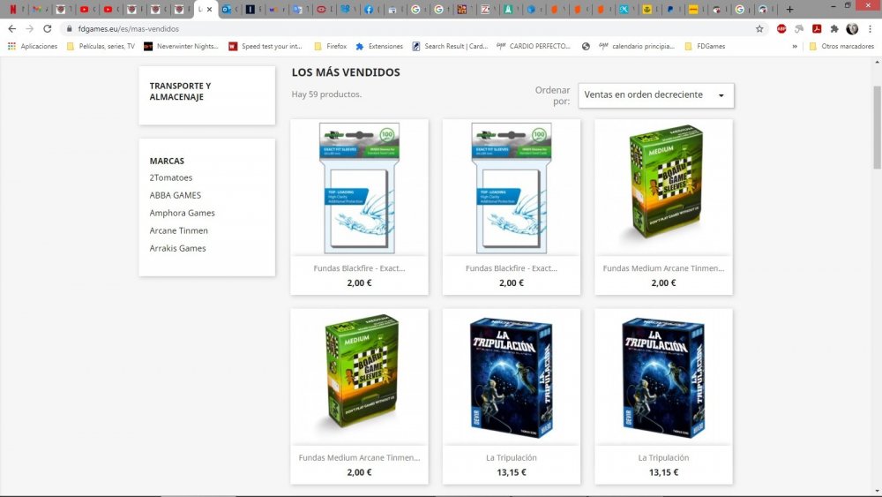The image size is (882, 497).
Task: Filter by brand Arcane Tinmen
Action: [x=179, y=230]
